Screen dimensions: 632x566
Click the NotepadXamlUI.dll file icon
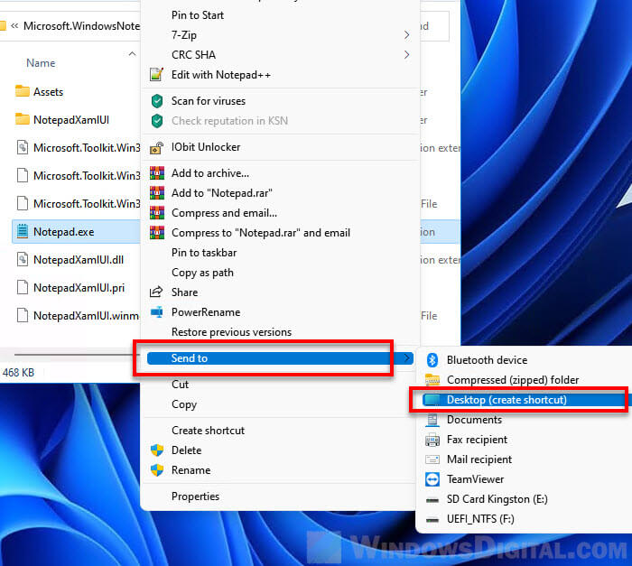(23, 259)
